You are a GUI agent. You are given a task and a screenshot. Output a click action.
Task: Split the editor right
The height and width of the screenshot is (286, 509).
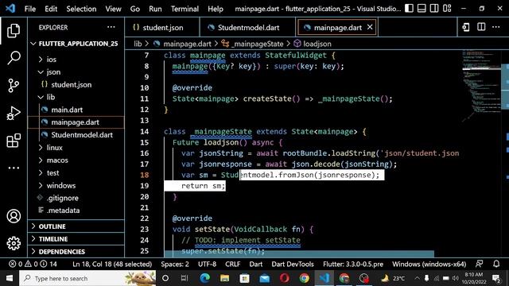[x=481, y=27]
